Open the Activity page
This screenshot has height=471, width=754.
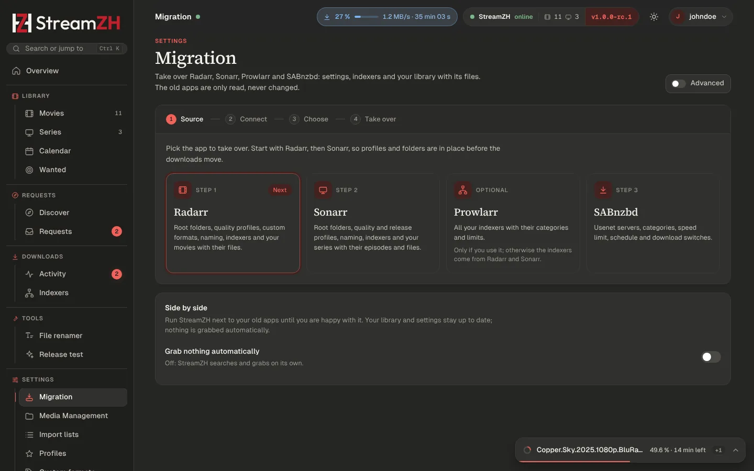point(73,274)
